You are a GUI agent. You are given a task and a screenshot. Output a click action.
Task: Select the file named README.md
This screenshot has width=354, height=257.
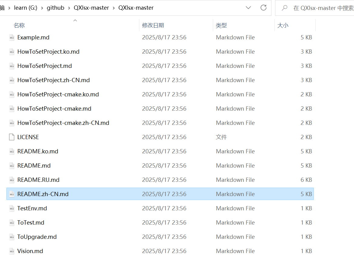point(34,165)
